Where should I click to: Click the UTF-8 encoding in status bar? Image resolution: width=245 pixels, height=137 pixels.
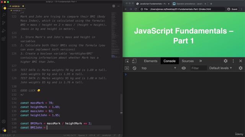point(92,135)
